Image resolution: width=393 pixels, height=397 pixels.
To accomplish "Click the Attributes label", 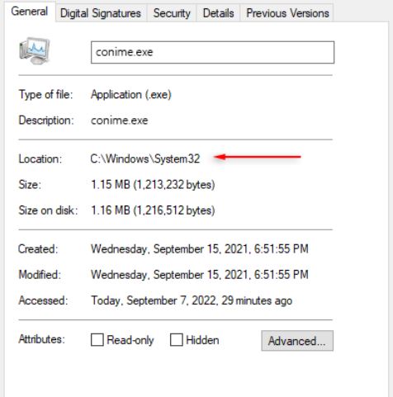I will (x=41, y=339).
